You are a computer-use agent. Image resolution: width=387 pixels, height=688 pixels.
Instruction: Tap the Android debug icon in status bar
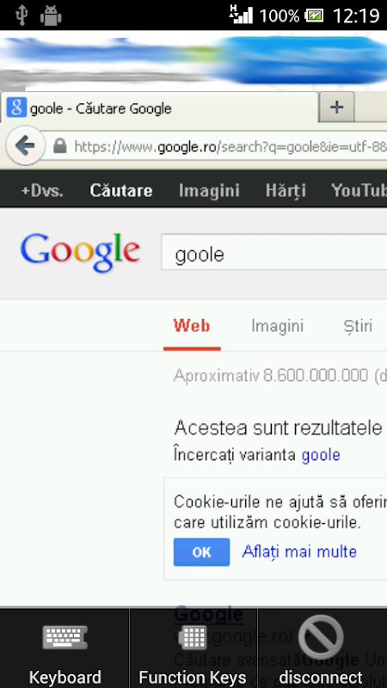pos(51,15)
